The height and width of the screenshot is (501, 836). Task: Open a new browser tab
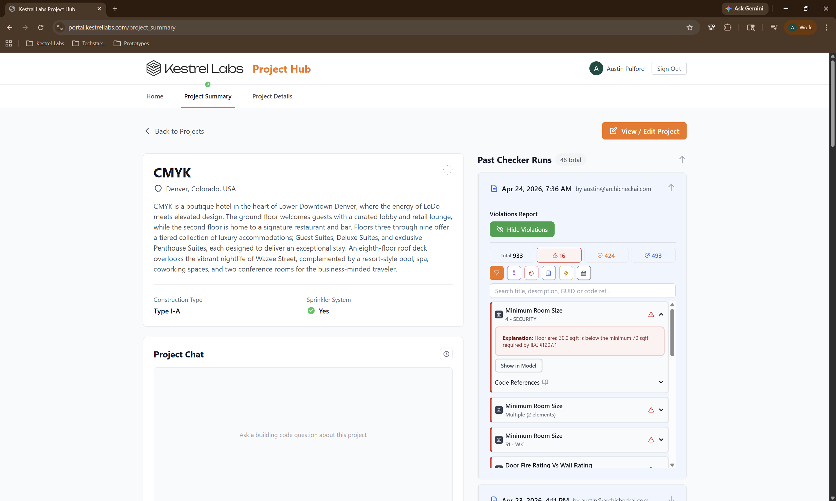(115, 9)
